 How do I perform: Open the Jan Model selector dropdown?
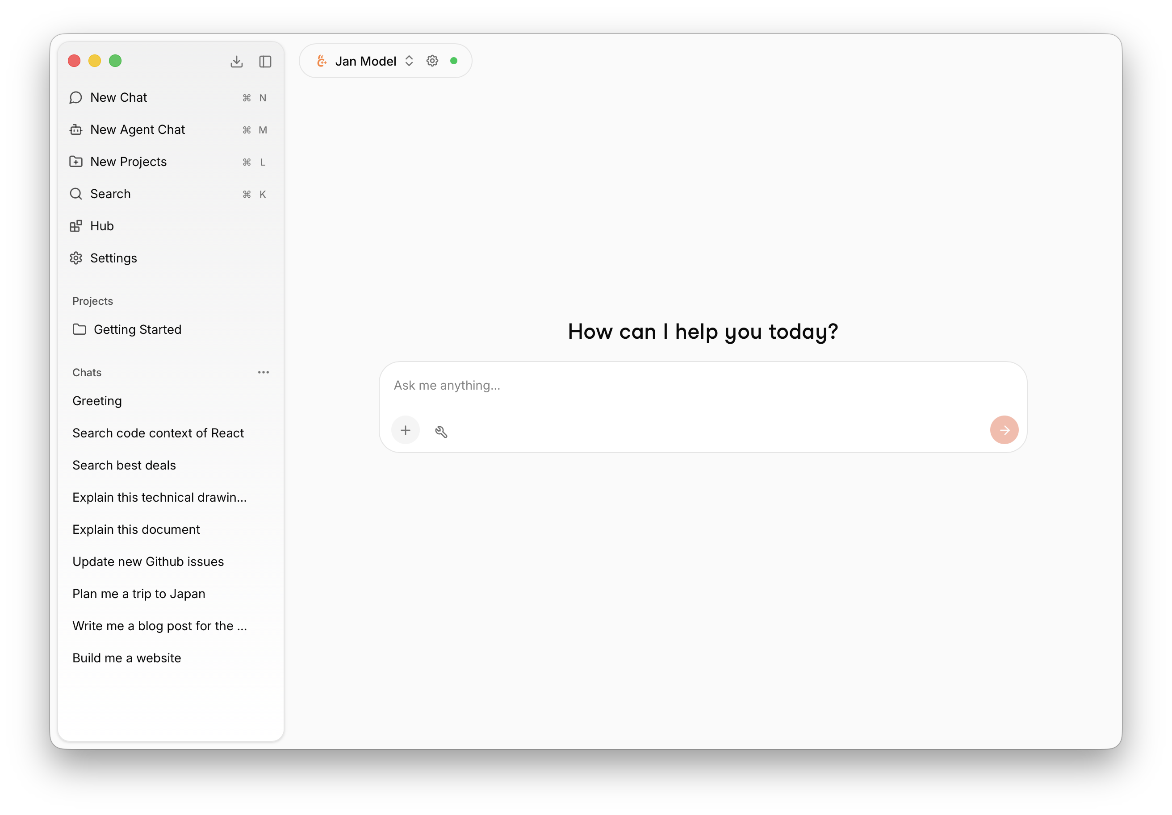pyautogui.click(x=410, y=60)
